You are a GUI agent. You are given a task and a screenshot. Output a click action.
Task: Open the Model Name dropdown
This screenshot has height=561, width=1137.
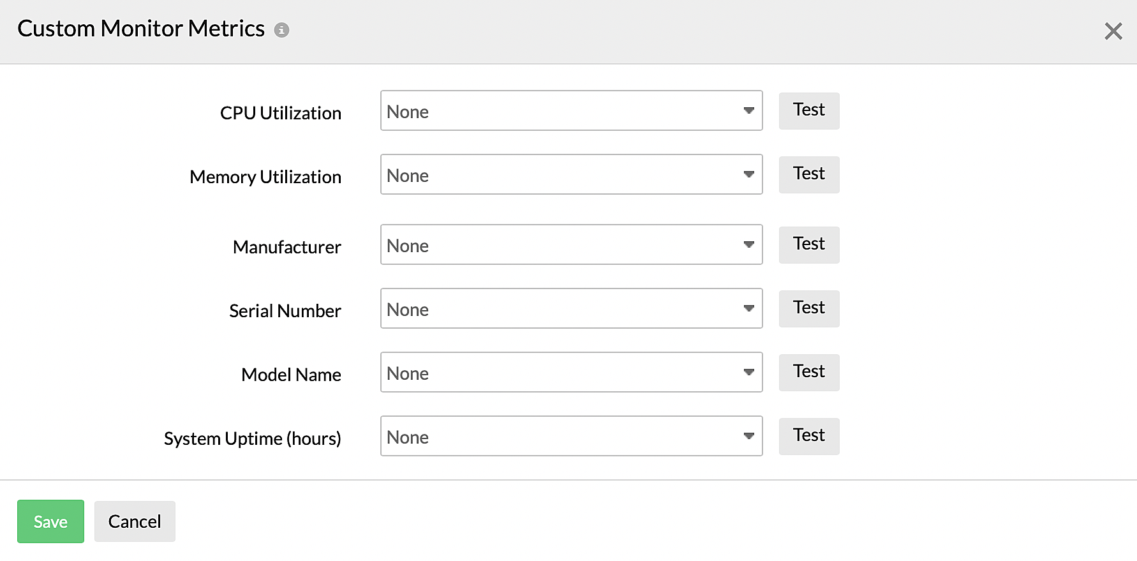point(571,372)
